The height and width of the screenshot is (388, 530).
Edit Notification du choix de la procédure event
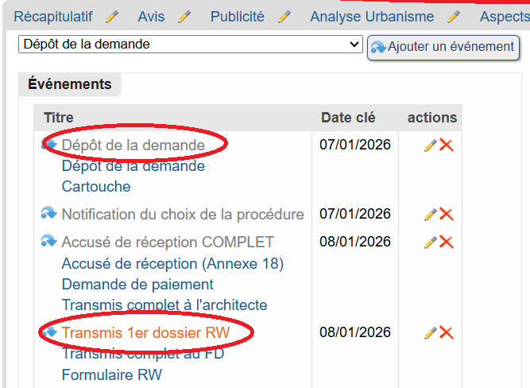(x=430, y=215)
